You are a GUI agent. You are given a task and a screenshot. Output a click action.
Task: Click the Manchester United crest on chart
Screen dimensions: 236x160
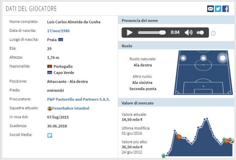tap(179, 137)
